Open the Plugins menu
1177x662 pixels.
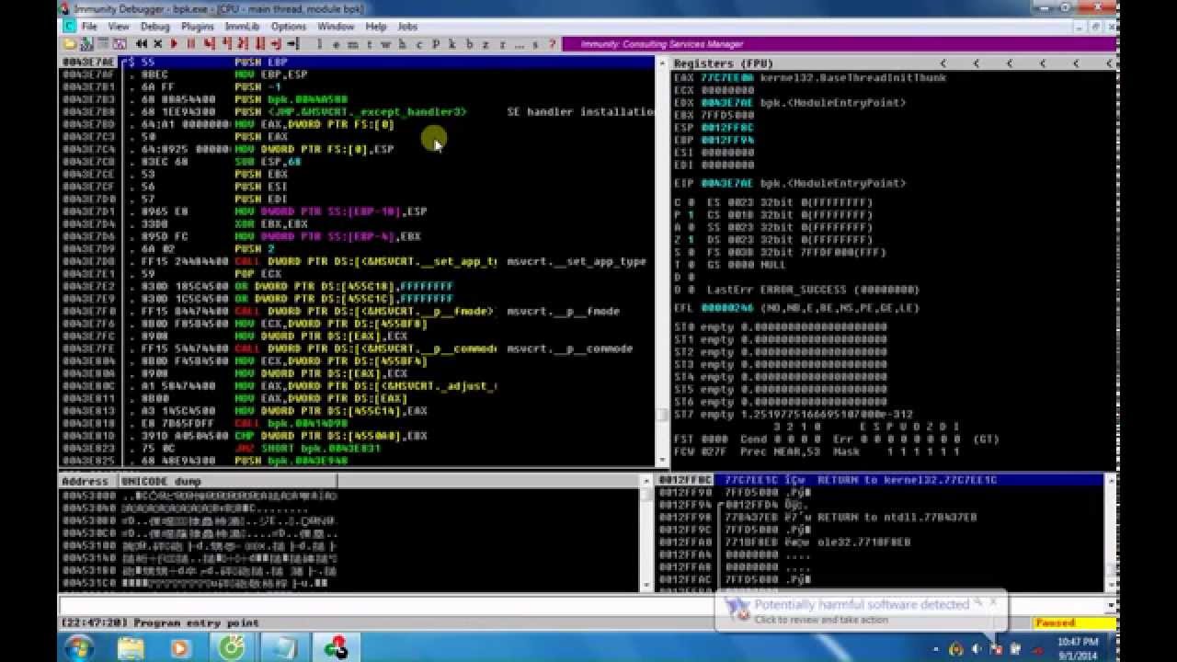click(x=197, y=27)
